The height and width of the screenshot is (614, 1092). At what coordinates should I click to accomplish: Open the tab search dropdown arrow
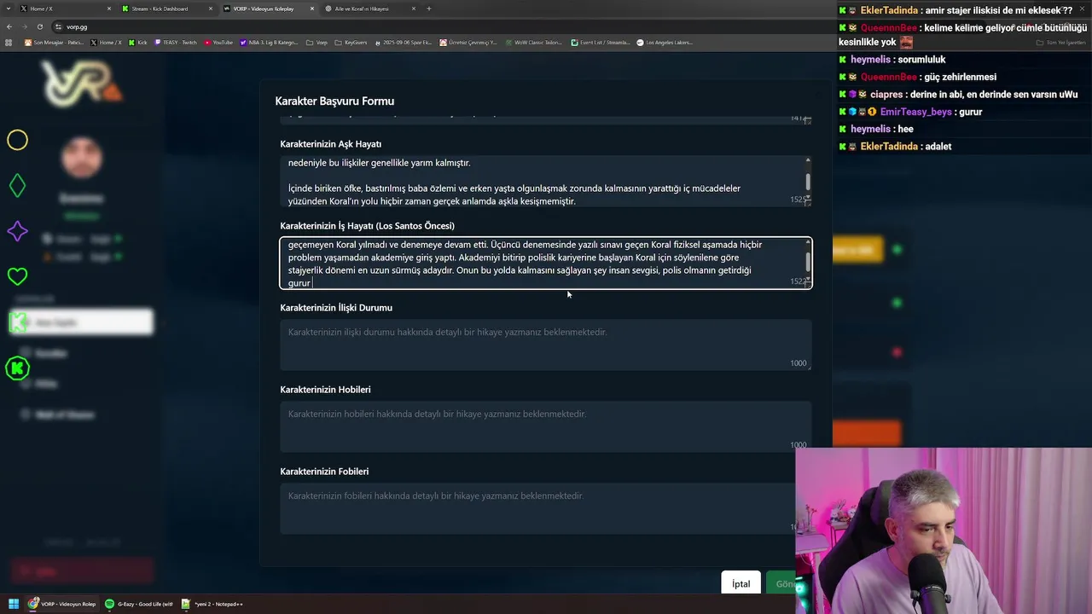[x=8, y=9]
